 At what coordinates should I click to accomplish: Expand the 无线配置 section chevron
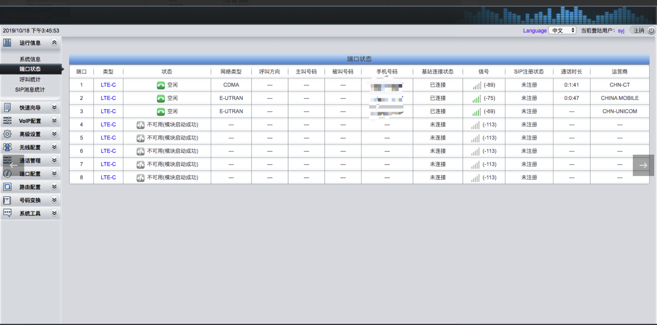pyautogui.click(x=54, y=147)
